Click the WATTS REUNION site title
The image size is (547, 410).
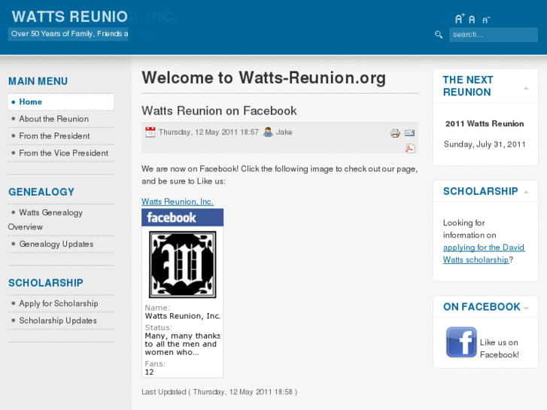click(x=70, y=17)
